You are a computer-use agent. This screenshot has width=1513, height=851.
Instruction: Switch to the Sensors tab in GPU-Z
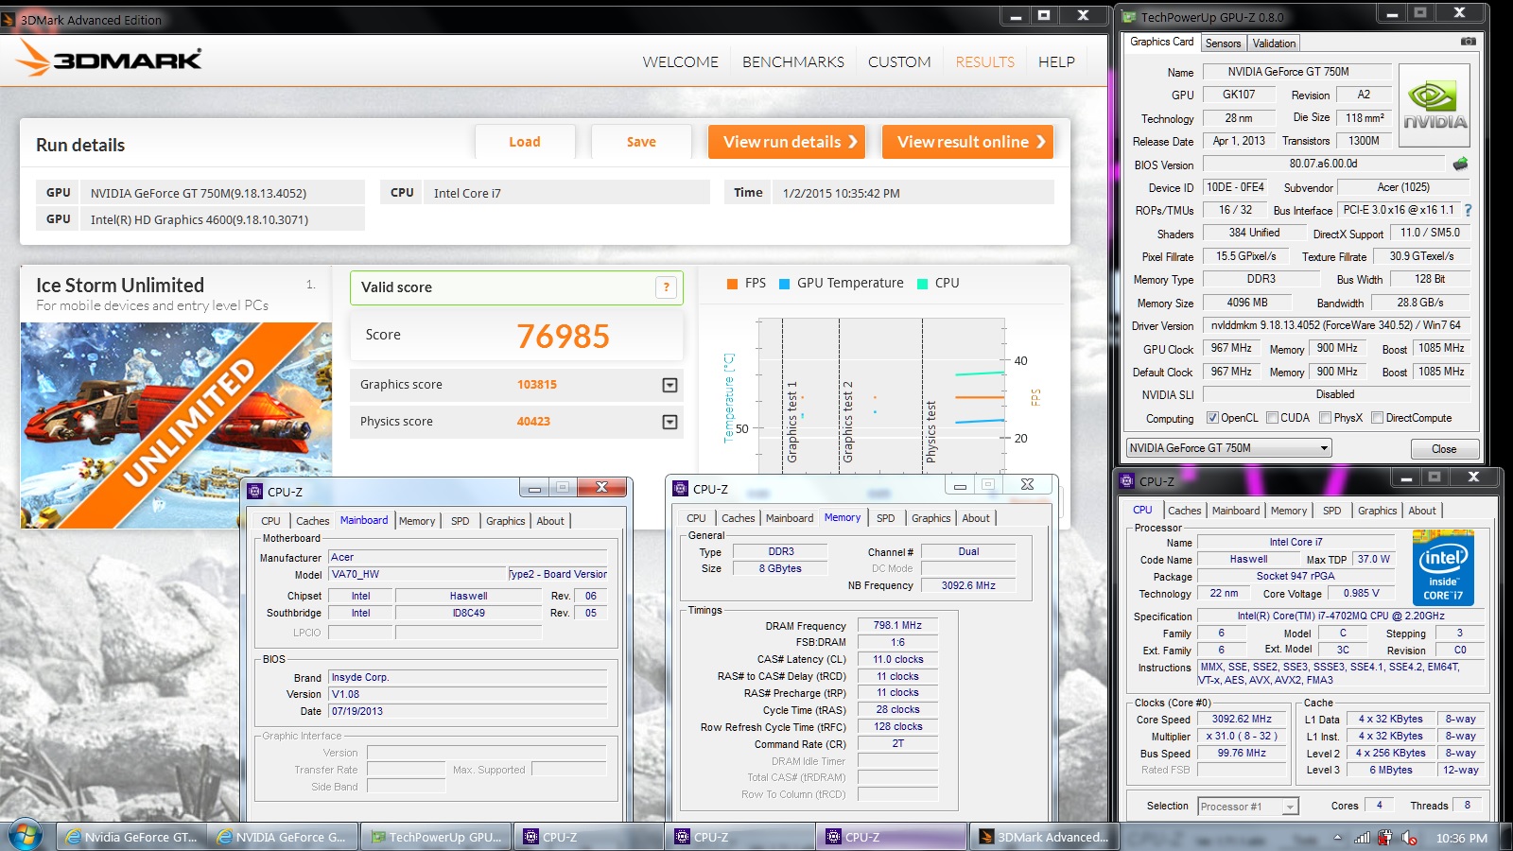[x=1223, y=43]
